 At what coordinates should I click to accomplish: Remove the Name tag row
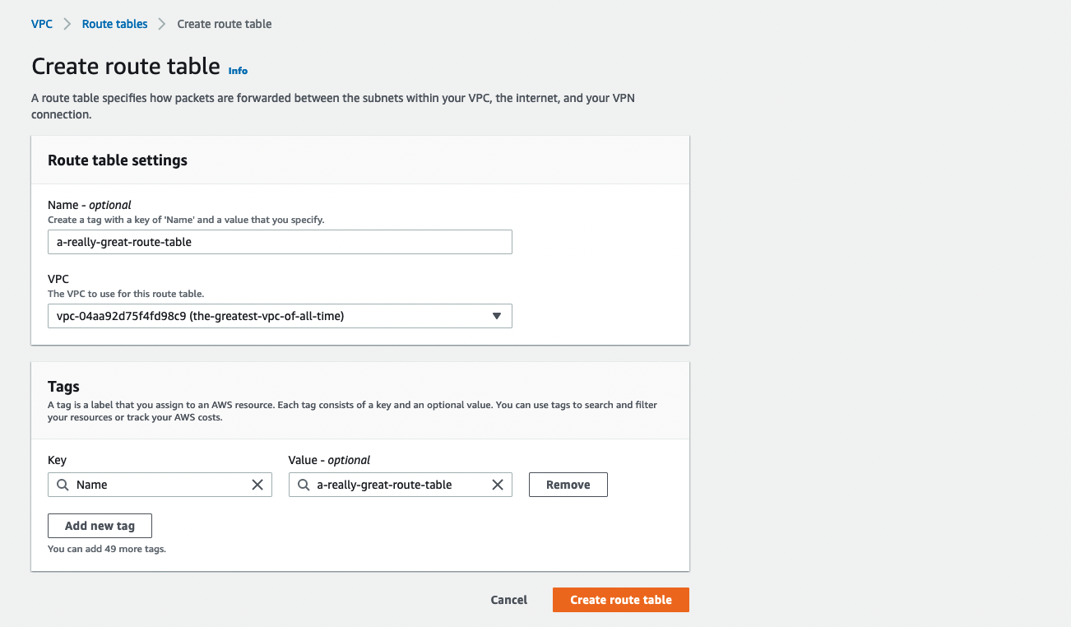568,485
